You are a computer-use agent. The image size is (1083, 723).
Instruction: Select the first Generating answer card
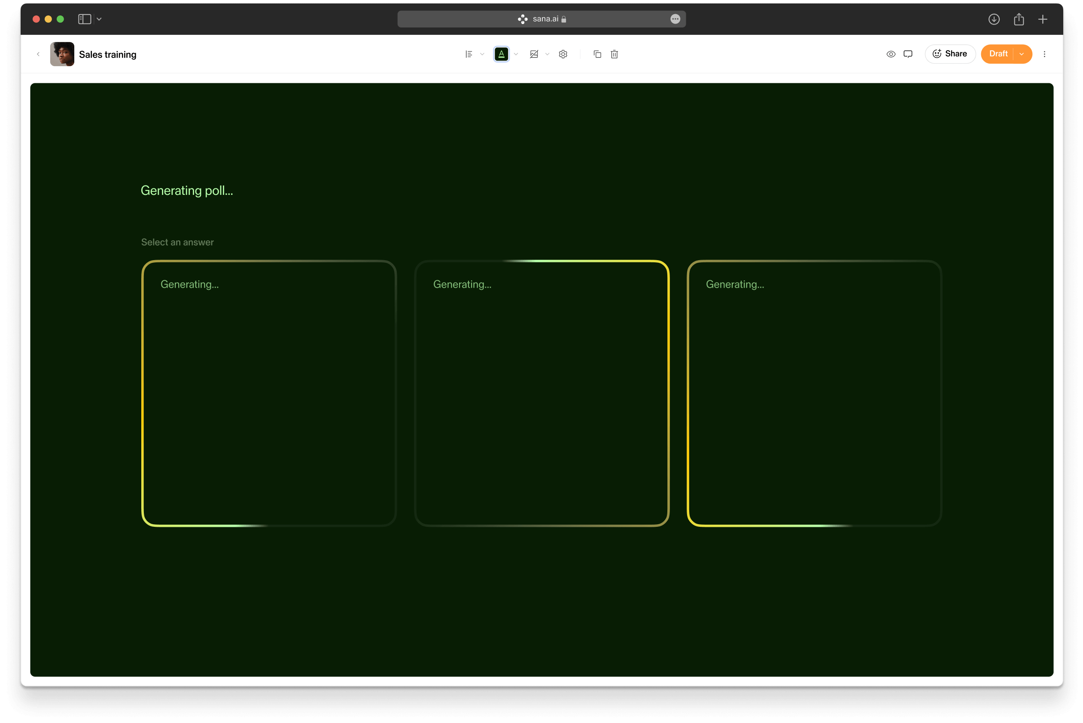[269, 393]
